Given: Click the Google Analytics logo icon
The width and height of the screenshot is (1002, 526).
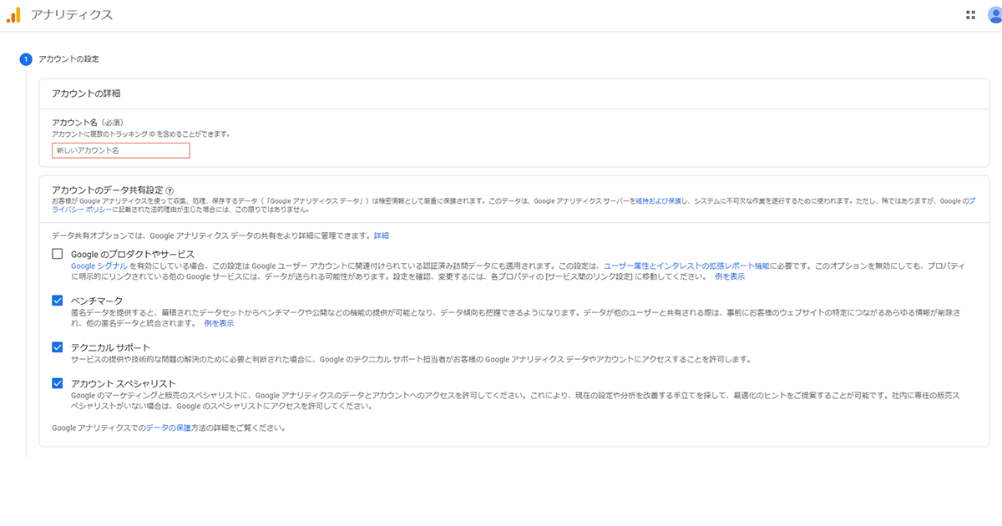Looking at the screenshot, I should [13, 14].
